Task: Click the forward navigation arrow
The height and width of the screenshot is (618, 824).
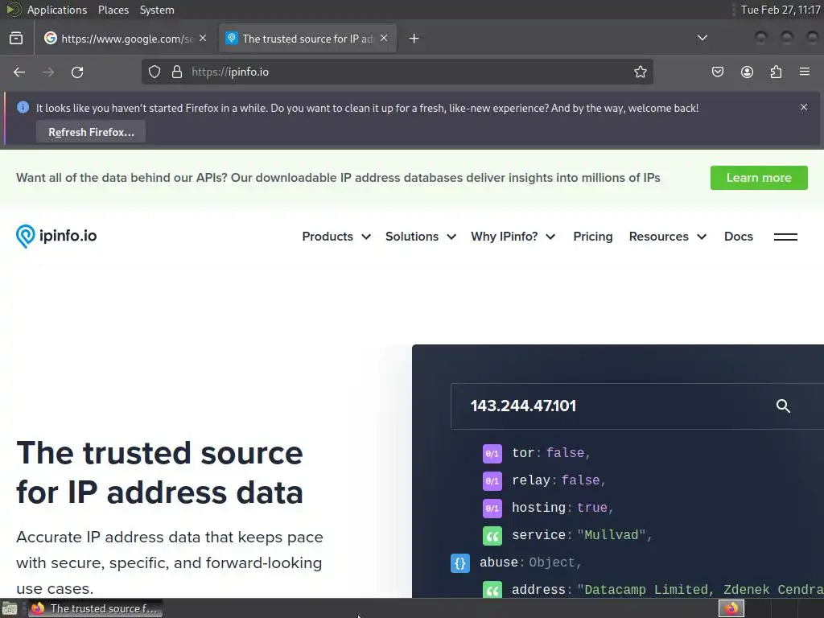Action: (x=48, y=72)
